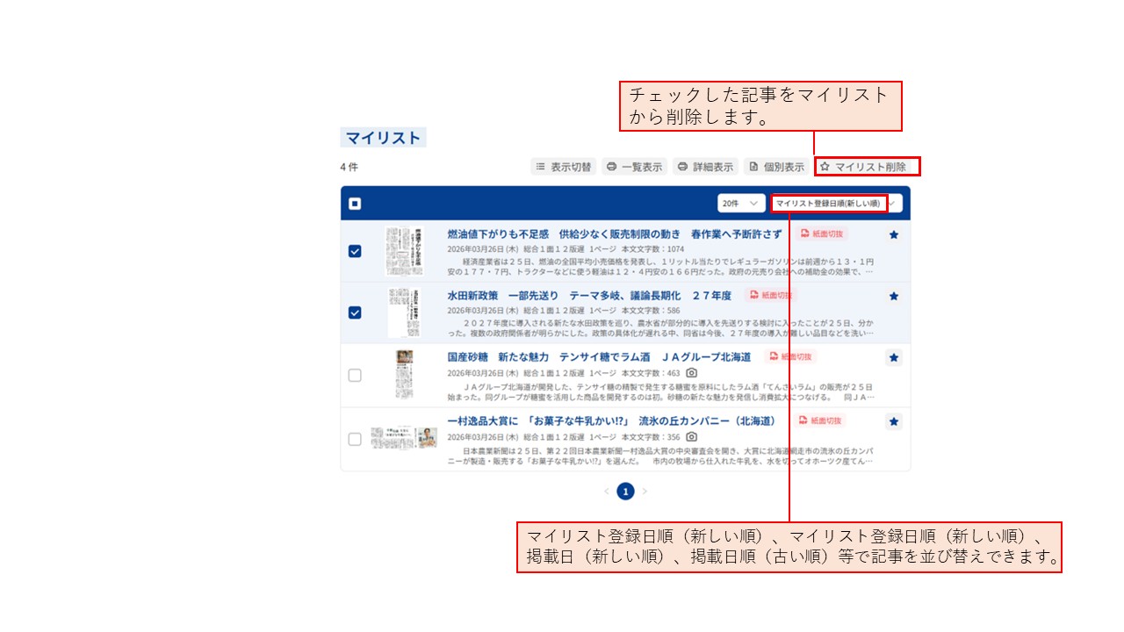The height and width of the screenshot is (632, 1124).
Task: Open the 20件 per-page dropdown
Action: point(741,204)
